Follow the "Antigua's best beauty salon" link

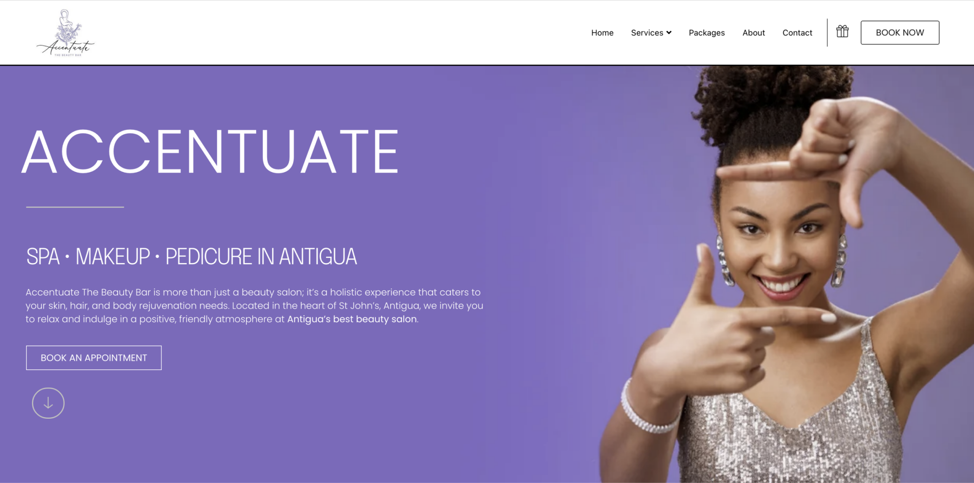352,319
